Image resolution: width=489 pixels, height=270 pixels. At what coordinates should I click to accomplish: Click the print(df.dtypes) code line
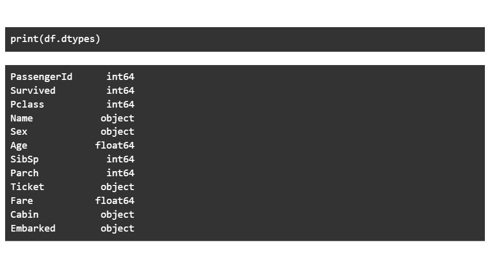click(55, 39)
